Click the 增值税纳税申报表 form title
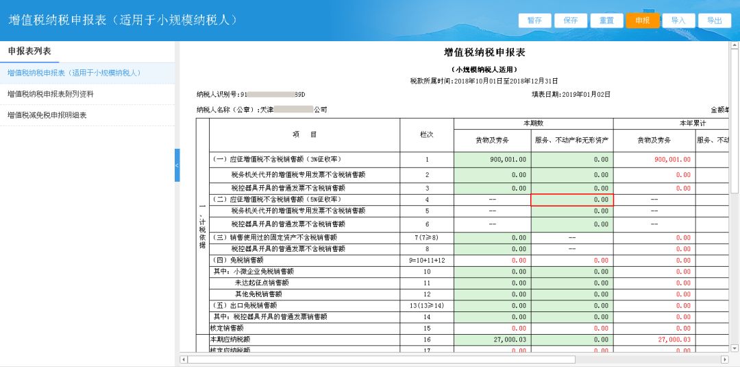The width and height of the screenshot is (740, 367). pyautogui.click(x=484, y=52)
